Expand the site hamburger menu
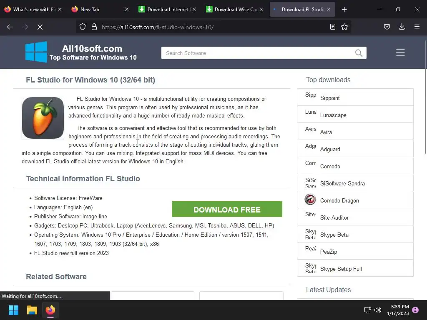The height and width of the screenshot is (320, 427). click(x=400, y=52)
